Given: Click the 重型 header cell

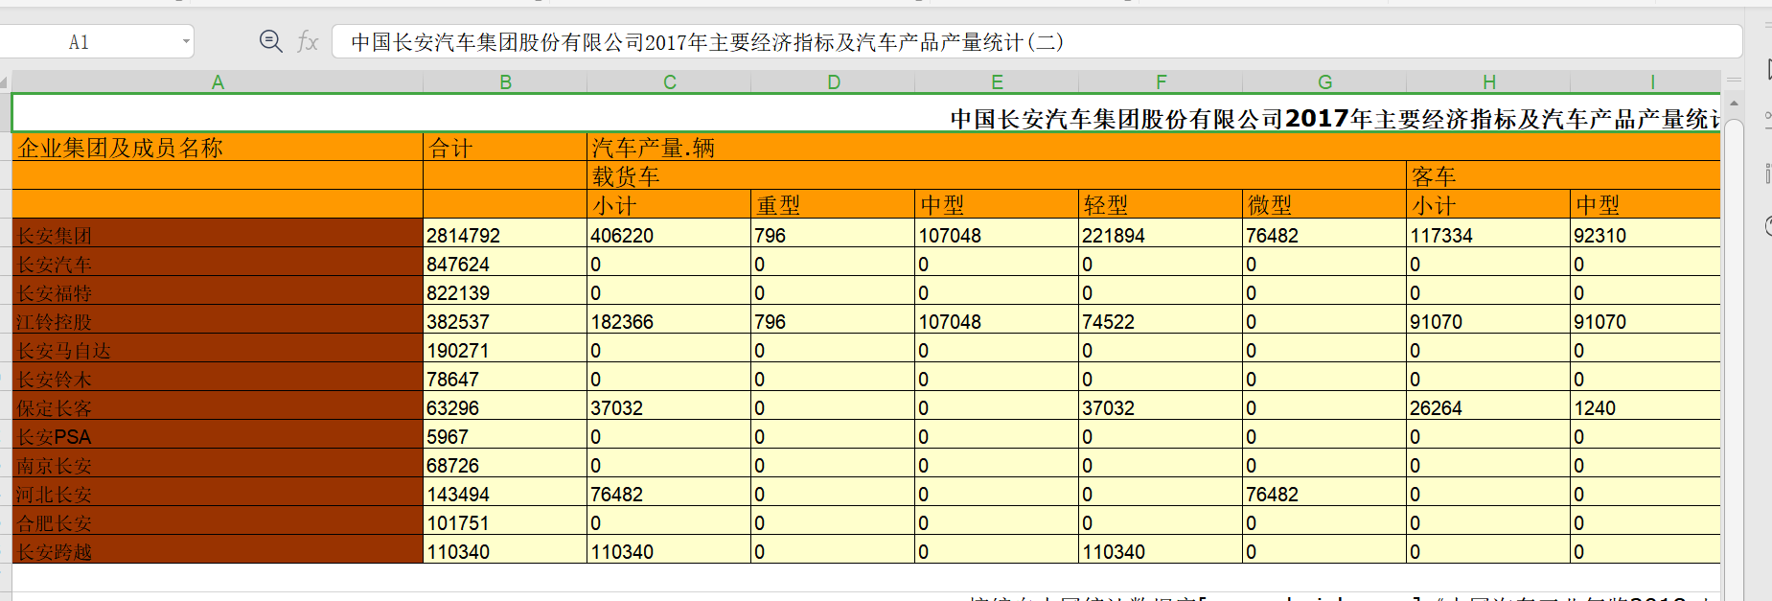Looking at the screenshot, I should [833, 204].
